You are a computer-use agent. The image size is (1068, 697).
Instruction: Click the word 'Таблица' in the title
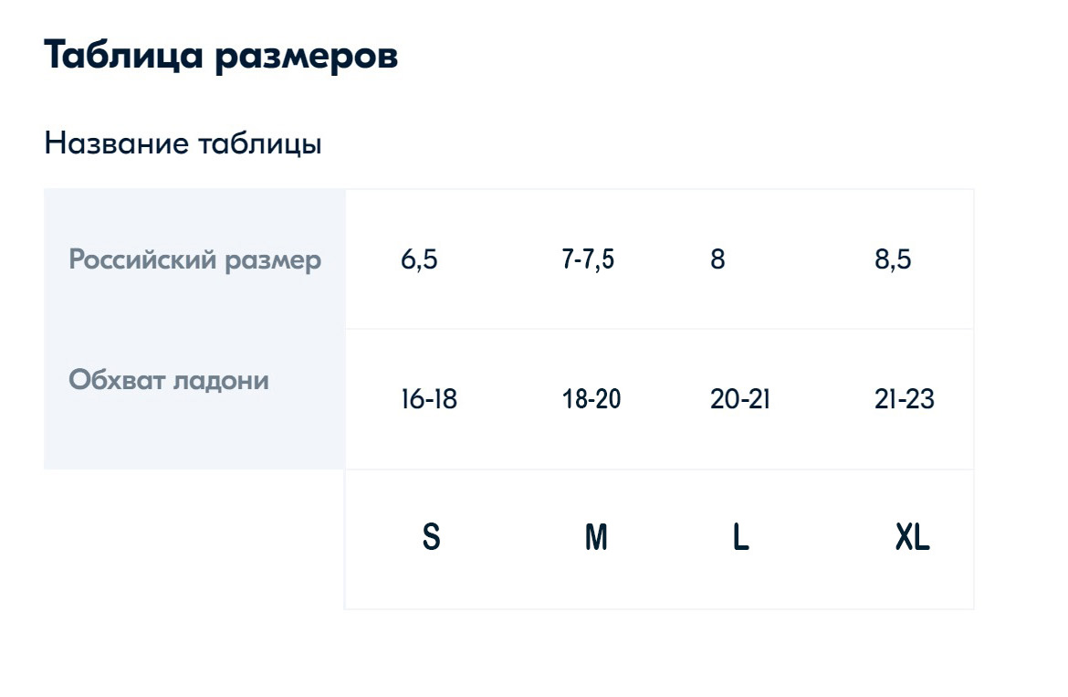[x=123, y=57]
